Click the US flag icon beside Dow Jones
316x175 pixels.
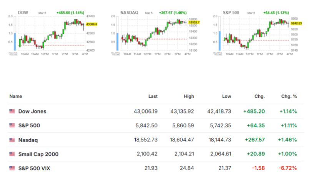point(12,111)
